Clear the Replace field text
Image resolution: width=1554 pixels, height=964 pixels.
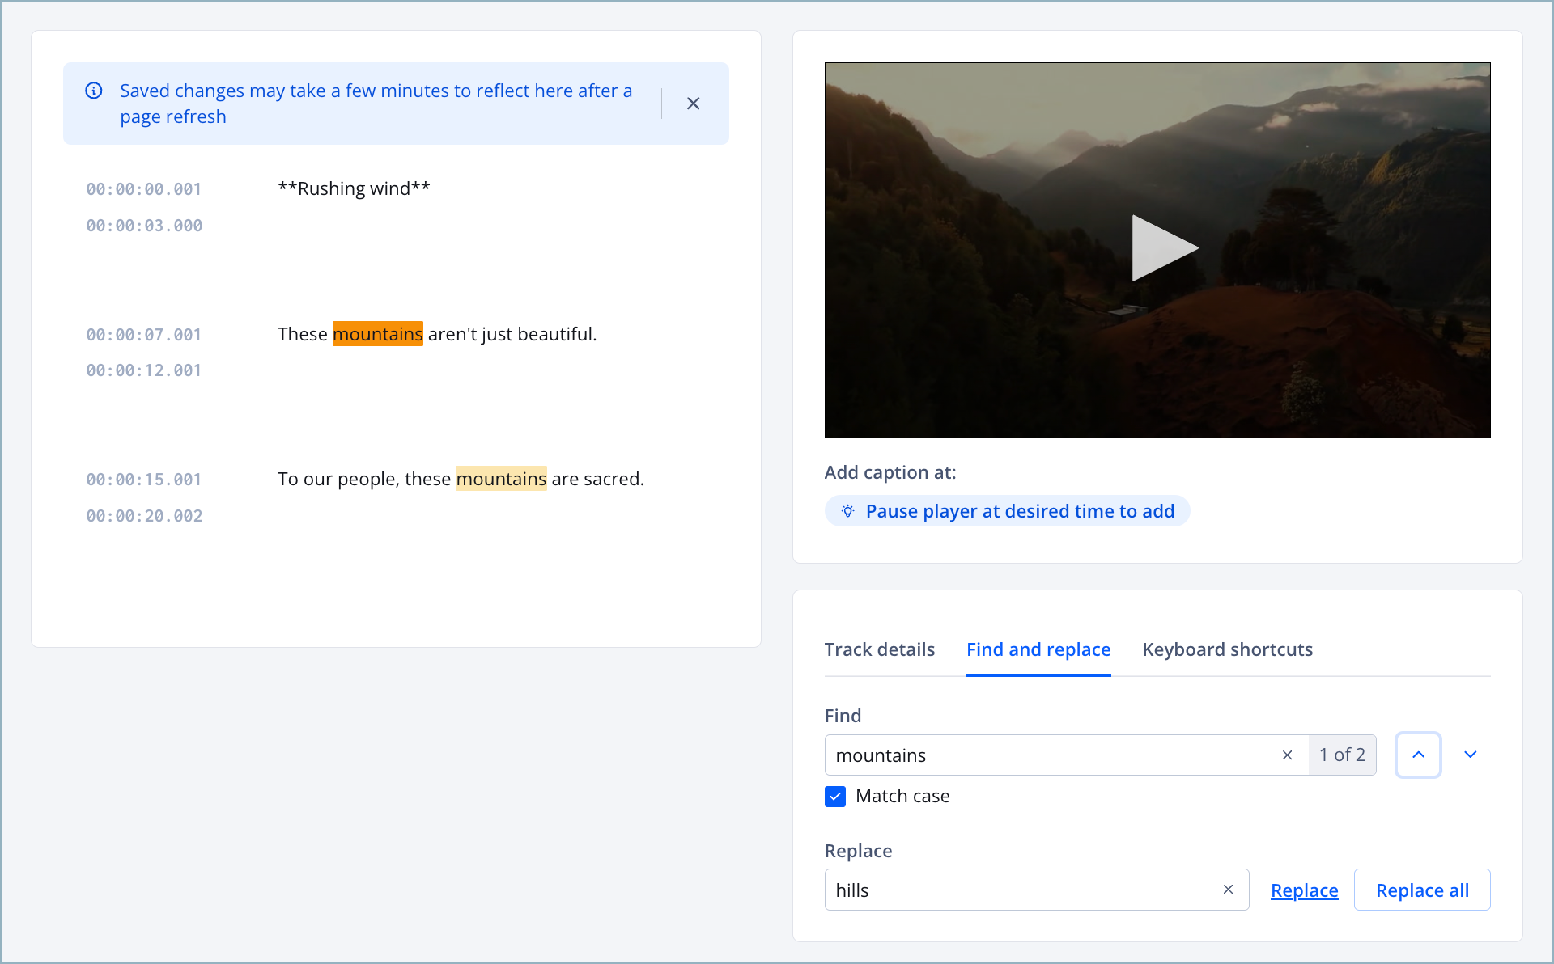point(1228,890)
